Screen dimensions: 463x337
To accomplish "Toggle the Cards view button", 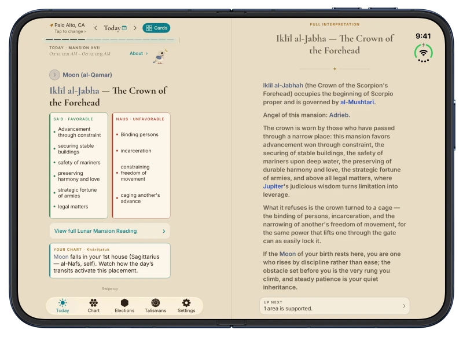I will click(156, 28).
